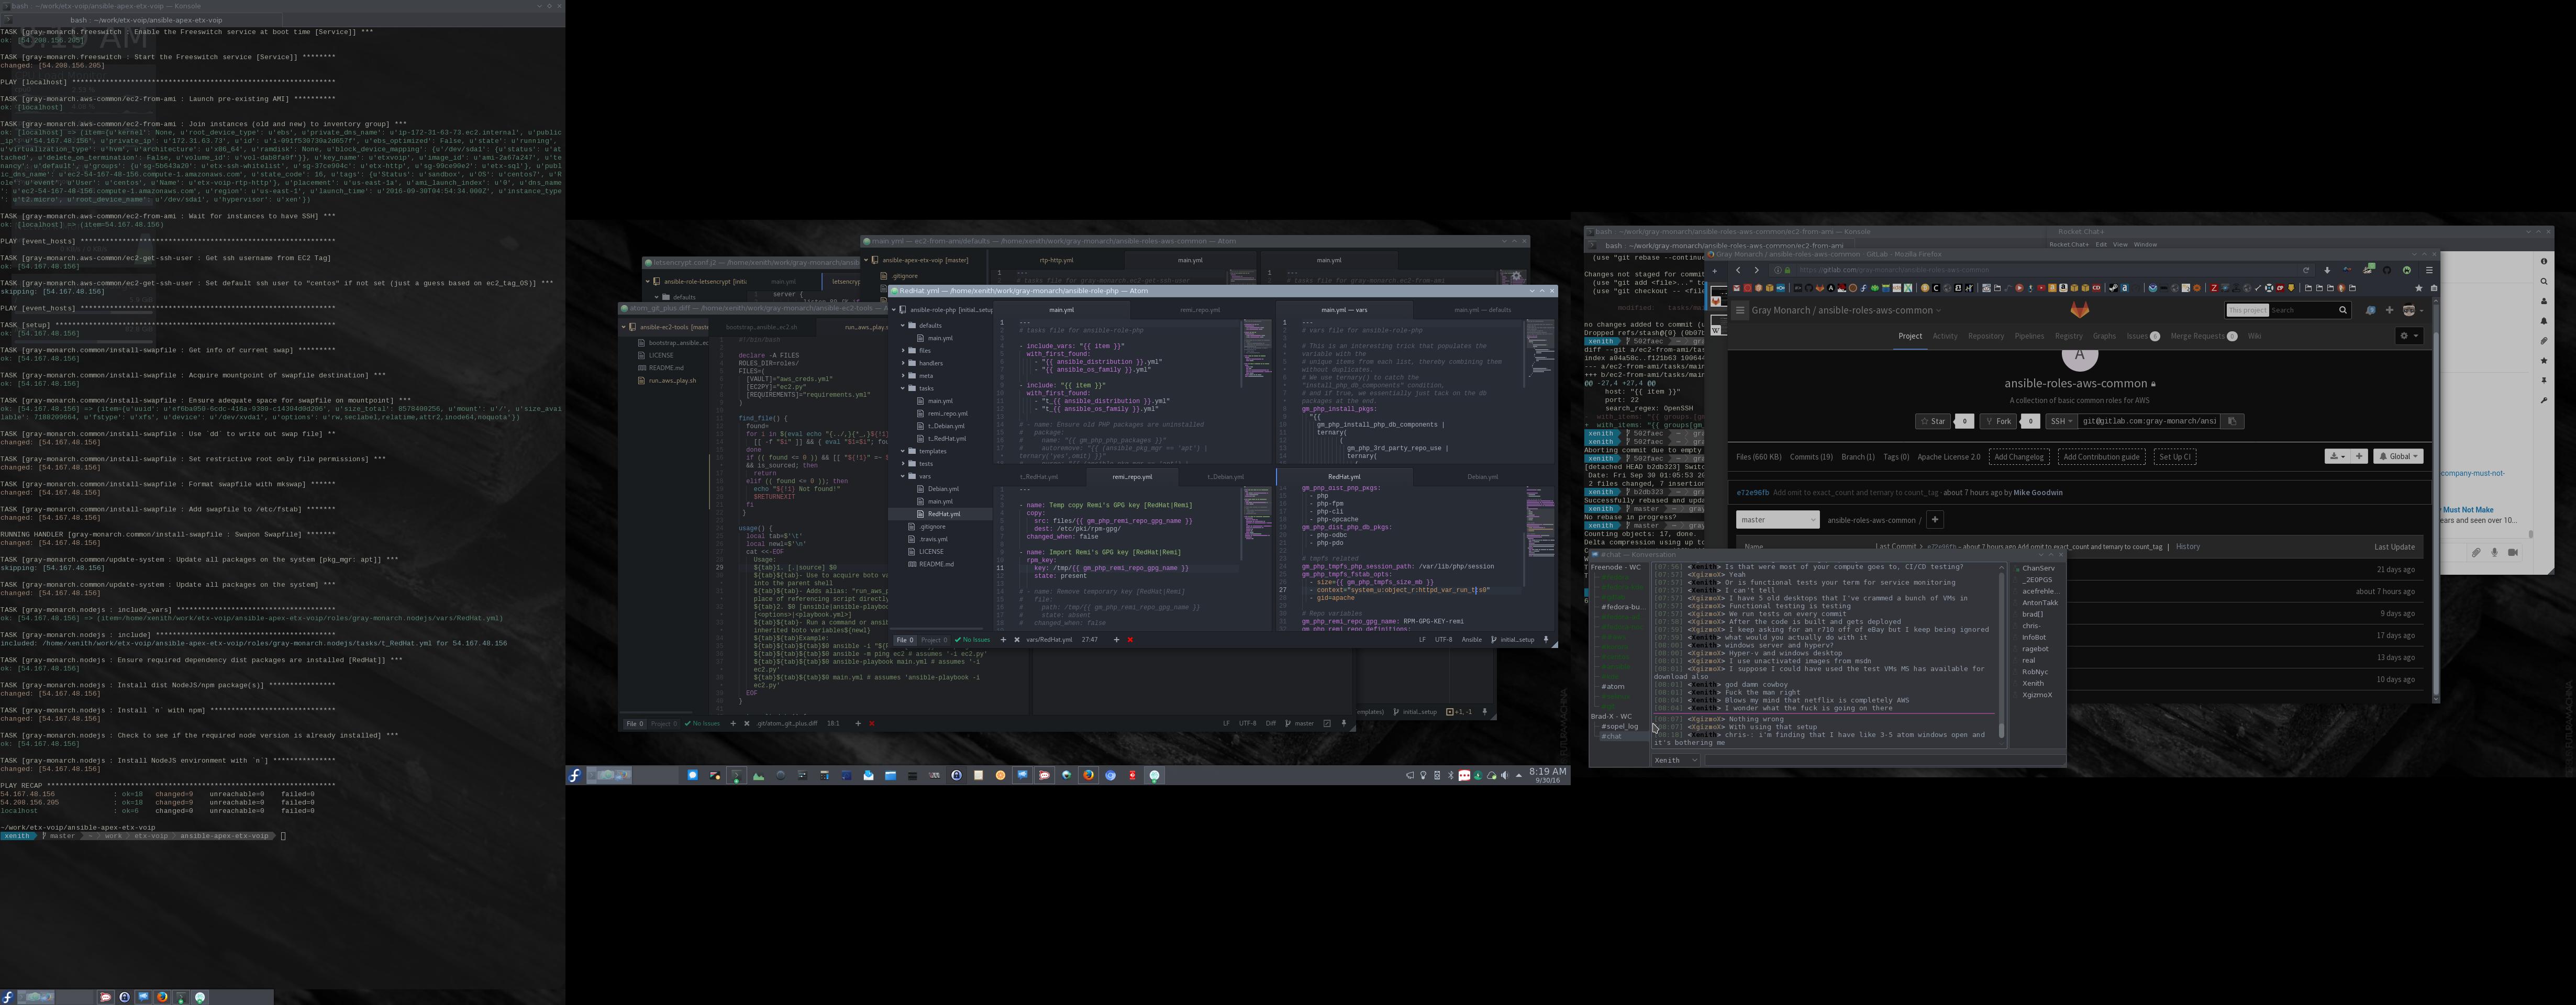Viewport: 2576px width, 1005px height.
Task: Open the Global notification dropdown in GitLab
Action: coord(2398,456)
